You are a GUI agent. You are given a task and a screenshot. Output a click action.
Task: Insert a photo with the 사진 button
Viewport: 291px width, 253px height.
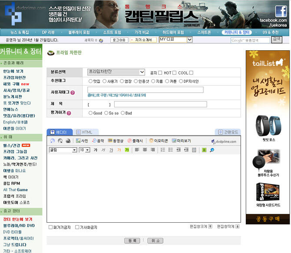(x=82, y=141)
